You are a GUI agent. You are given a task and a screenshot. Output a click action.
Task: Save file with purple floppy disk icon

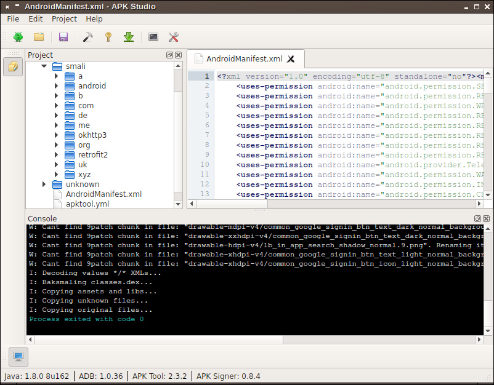pyautogui.click(x=63, y=37)
